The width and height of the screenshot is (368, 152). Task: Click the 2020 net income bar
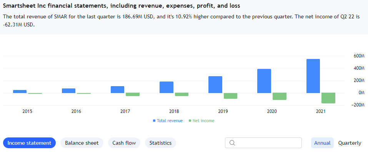[x=280, y=96]
